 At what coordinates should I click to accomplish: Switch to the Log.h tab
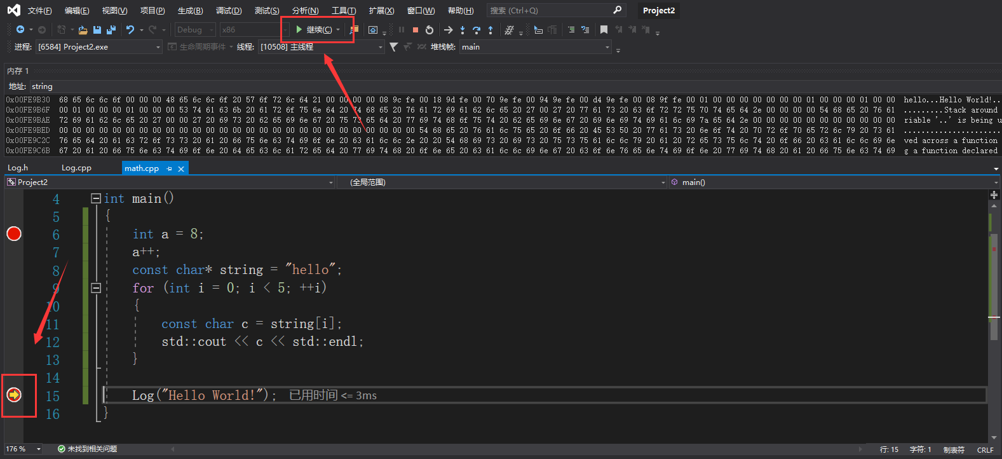(x=18, y=168)
